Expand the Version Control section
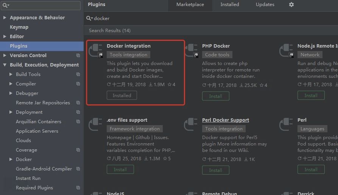The image size is (338, 195). (5, 56)
